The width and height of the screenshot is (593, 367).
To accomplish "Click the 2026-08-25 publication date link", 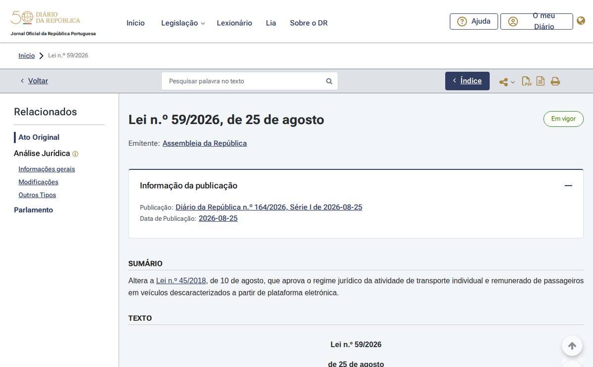I will [218, 218].
